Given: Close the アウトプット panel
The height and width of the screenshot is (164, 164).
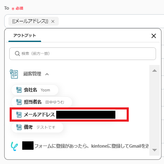Looking at the screenshot, I should [154, 36].
